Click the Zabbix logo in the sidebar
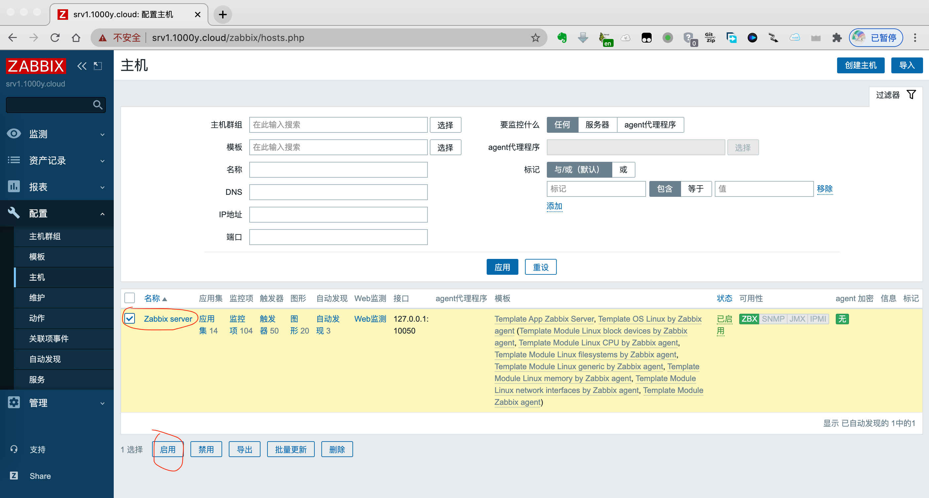The height and width of the screenshot is (498, 929). pyautogui.click(x=36, y=66)
